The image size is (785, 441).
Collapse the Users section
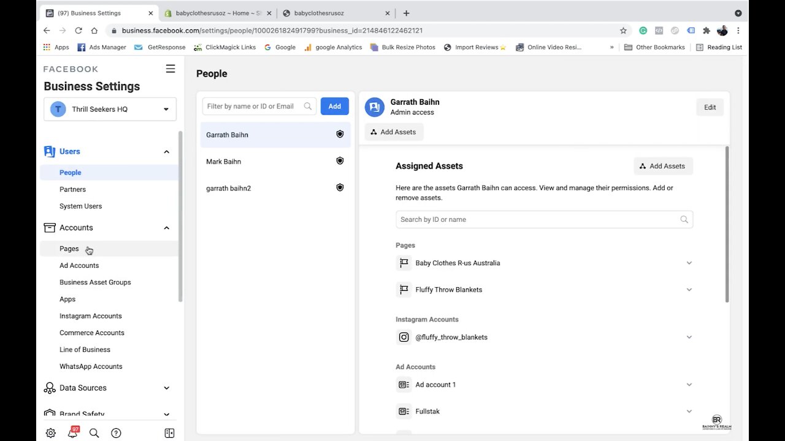click(166, 151)
